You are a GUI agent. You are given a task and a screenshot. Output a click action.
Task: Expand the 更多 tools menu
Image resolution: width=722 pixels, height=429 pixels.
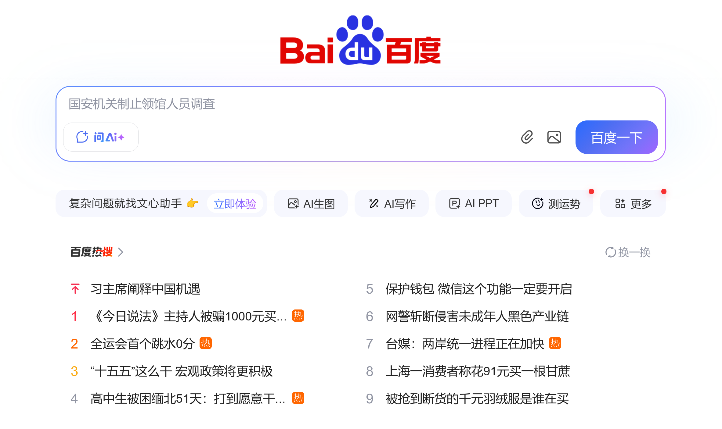[633, 203]
